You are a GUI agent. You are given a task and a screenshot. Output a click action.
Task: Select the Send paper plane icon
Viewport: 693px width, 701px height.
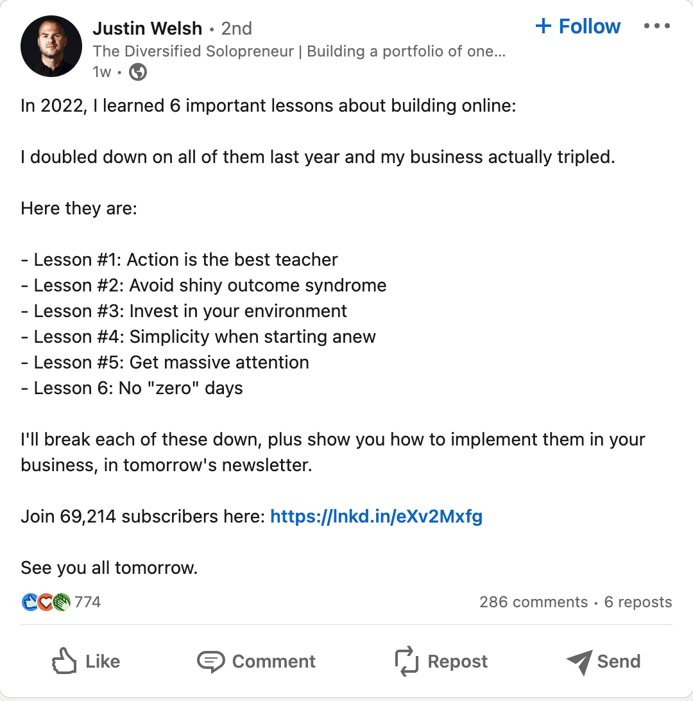click(x=579, y=661)
